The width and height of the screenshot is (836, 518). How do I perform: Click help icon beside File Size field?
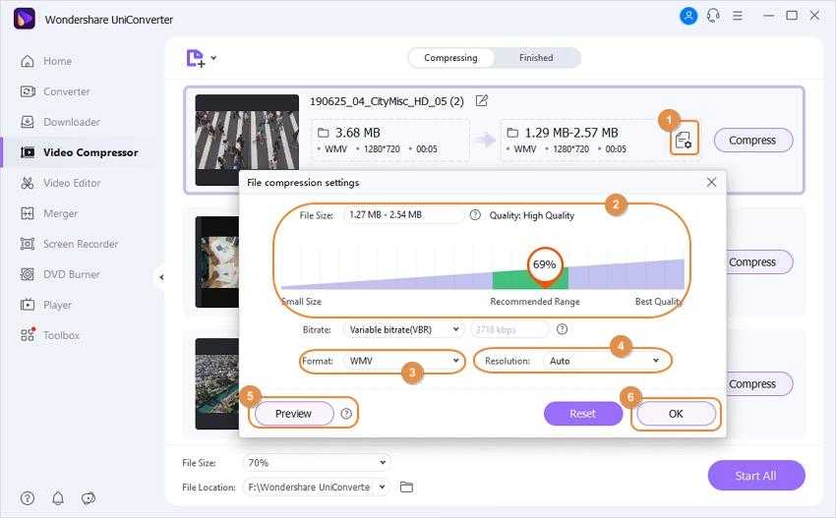point(475,215)
